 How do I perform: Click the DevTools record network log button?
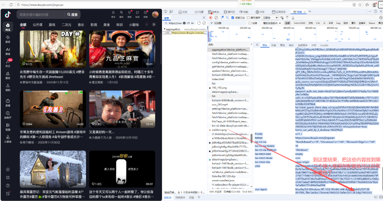211,18
